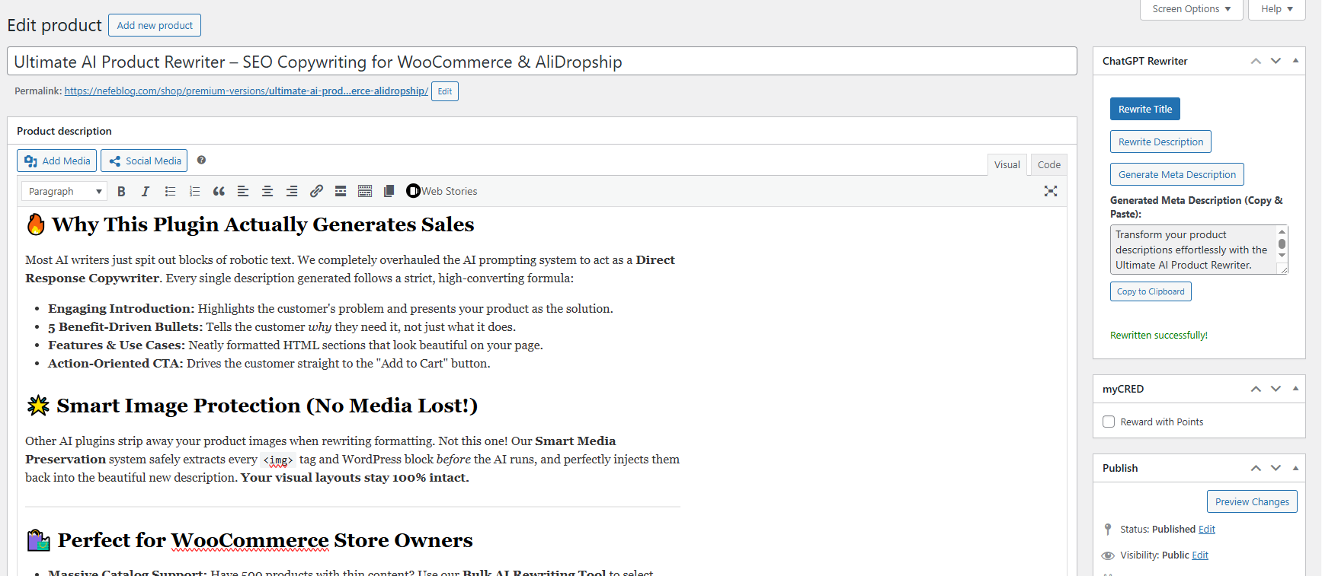
Task: Expand the Help dropdown
Action: pos(1276,9)
